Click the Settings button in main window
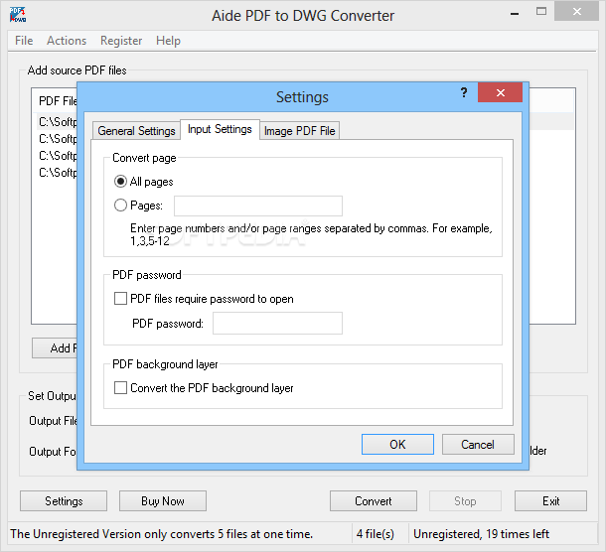This screenshot has width=606, height=552. coord(64,501)
